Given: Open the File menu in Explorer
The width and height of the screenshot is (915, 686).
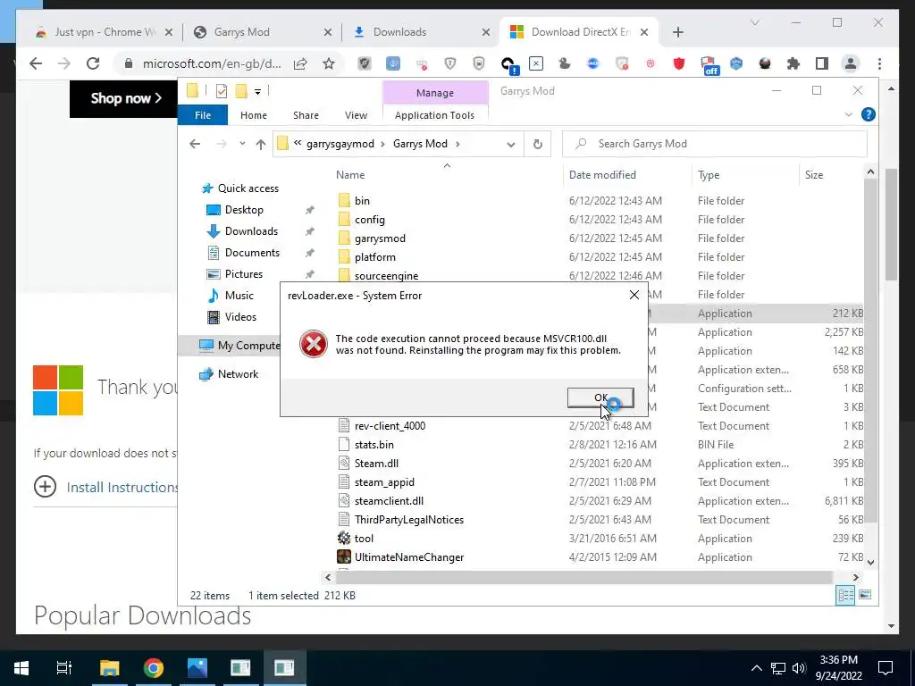Looking at the screenshot, I should [x=203, y=115].
